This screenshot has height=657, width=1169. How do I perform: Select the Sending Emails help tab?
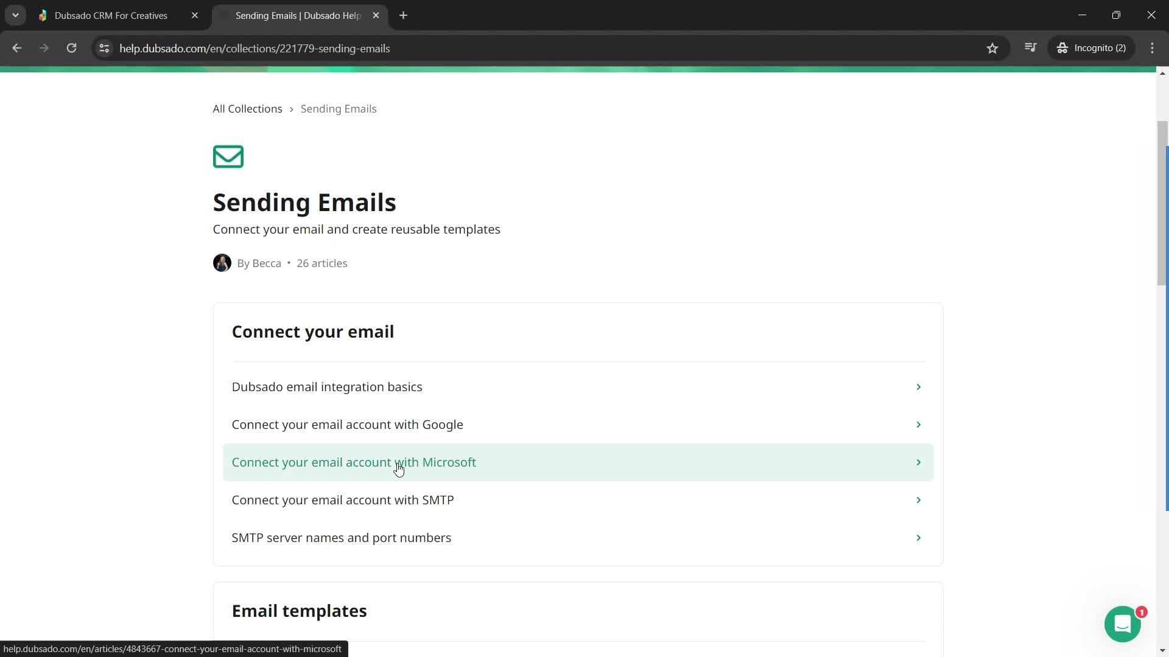[298, 16]
